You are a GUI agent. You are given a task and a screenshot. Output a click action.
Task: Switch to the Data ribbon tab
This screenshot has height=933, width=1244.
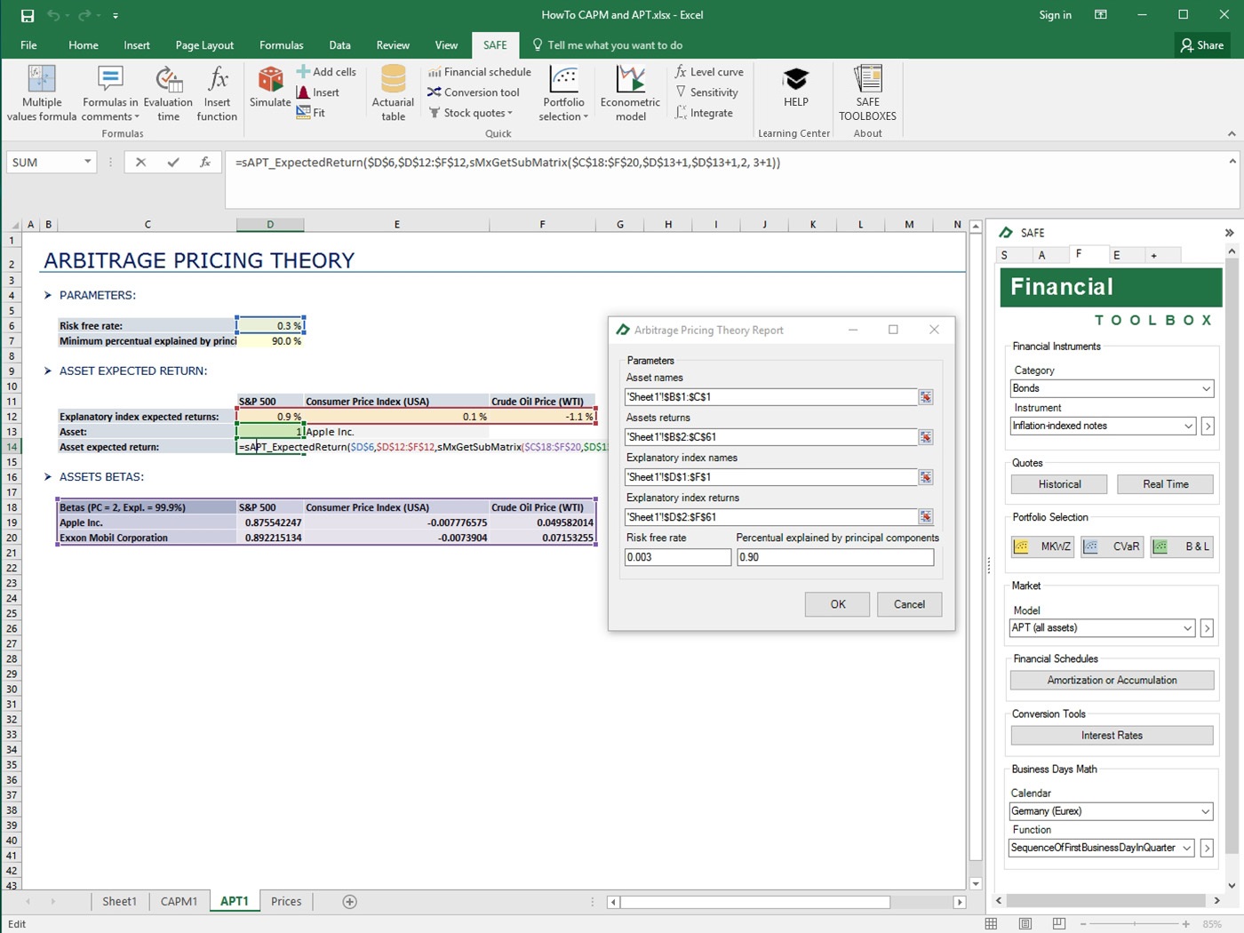coord(339,45)
